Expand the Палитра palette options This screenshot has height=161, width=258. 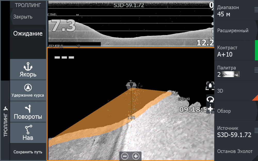pos(256,70)
